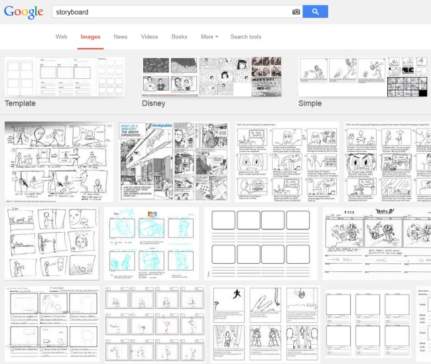Open the Template category link
This screenshot has height=364, width=431.
tap(20, 104)
